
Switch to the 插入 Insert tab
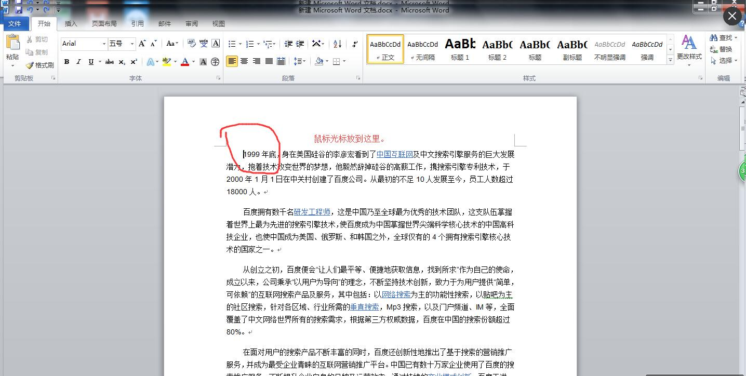(71, 24)
